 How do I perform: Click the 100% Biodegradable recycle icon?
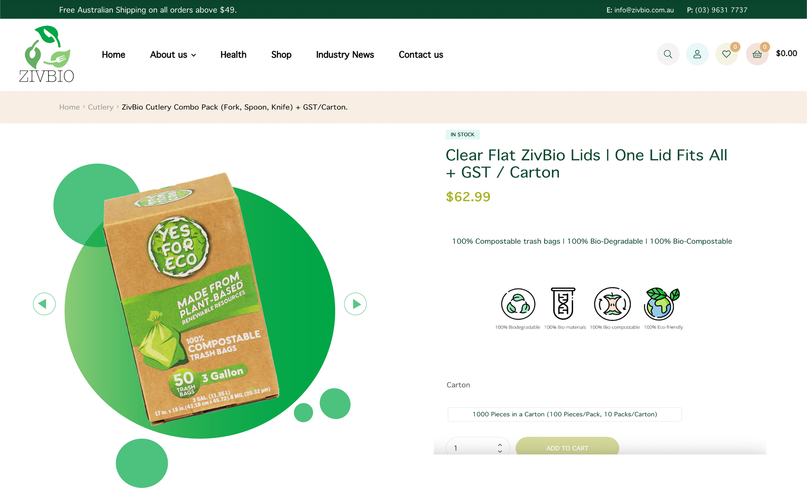[518, 304]
